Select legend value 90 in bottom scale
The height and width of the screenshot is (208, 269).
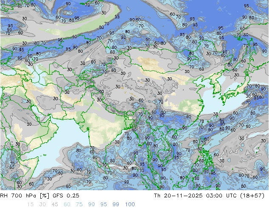pos(92,205)
